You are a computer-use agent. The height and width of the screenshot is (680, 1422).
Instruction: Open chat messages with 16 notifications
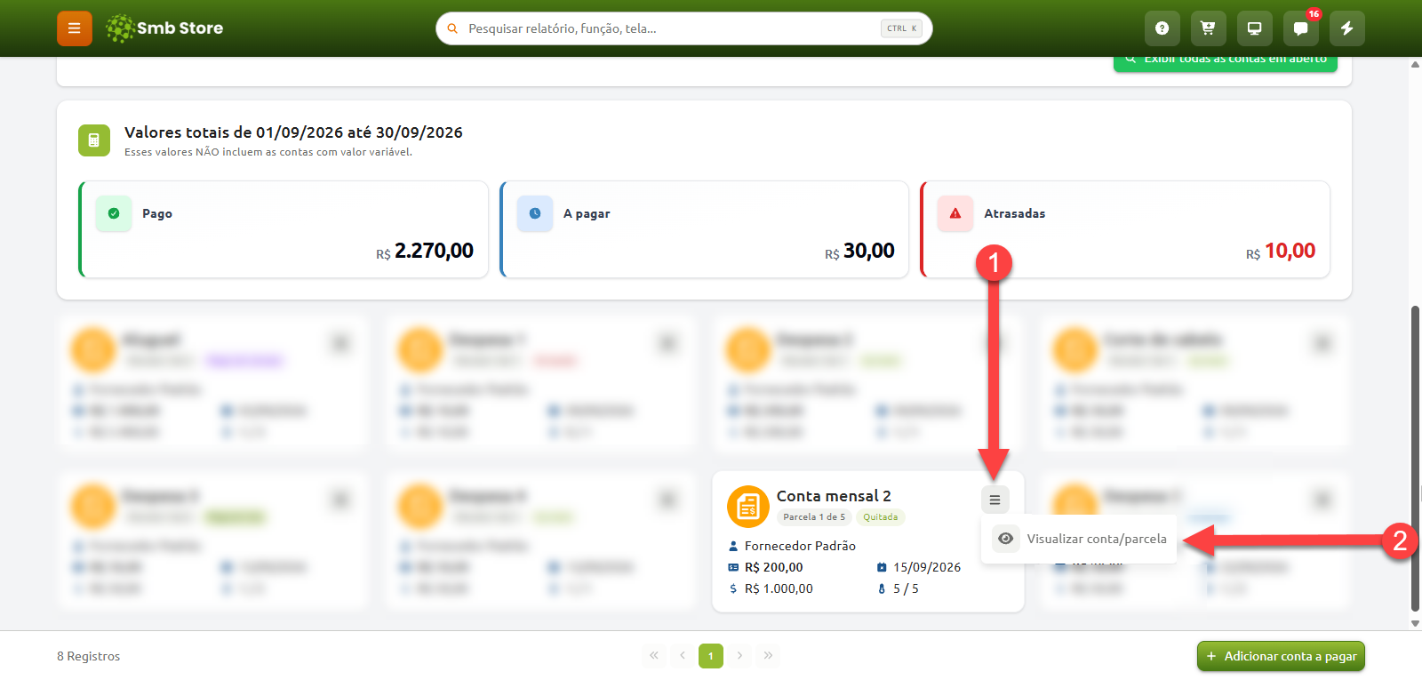pyautogui.click(x=1300, y=28)
